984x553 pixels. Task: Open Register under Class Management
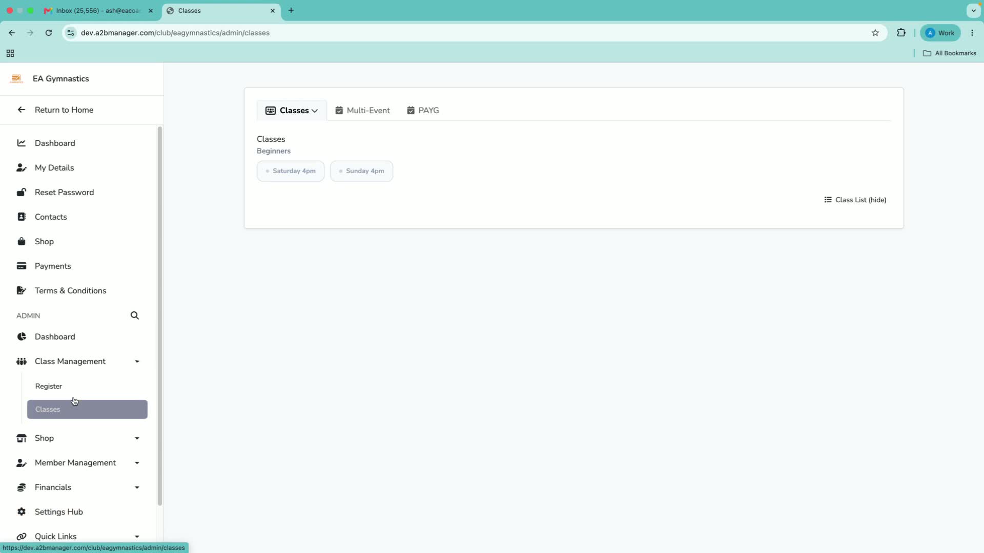pyautogui.click(x=49, y=386)
